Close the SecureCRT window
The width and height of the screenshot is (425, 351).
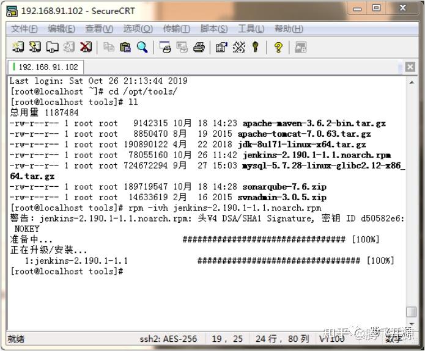(403, 8)
